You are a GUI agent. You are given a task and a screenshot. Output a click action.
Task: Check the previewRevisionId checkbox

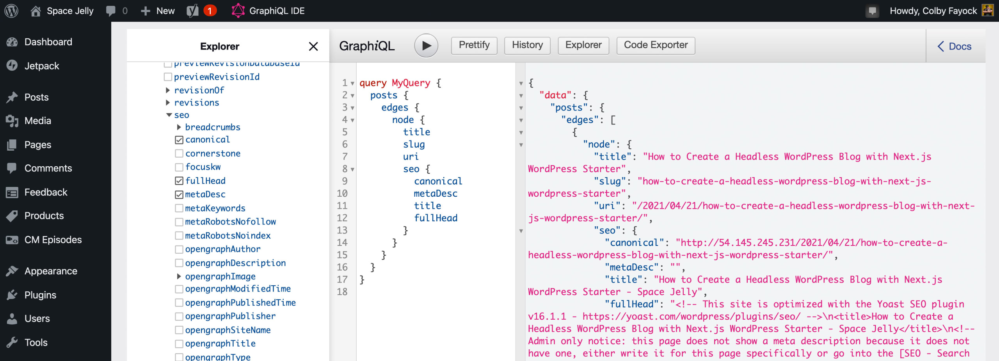(168, 77)
